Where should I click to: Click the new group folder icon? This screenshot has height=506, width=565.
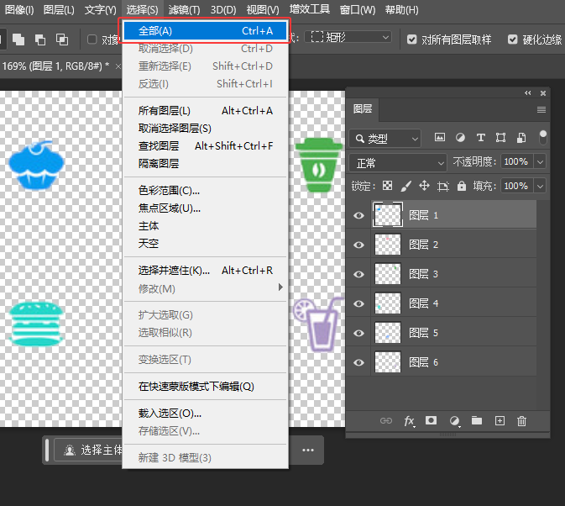[477, 421]
